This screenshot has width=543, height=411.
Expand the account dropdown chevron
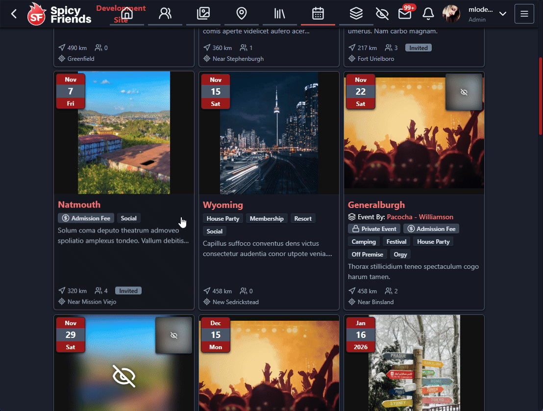(x=502, y=14)
